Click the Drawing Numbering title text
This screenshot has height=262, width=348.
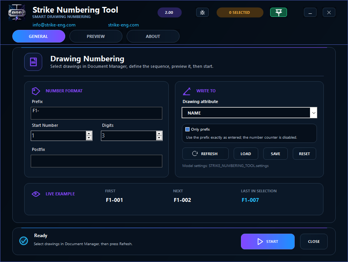(x=87, y=59)
